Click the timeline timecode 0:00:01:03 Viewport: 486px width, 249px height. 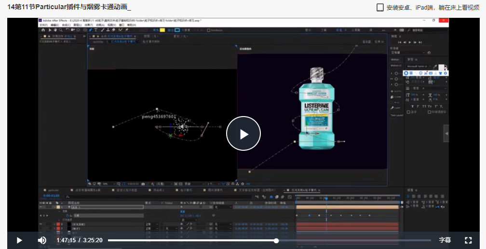[51, 196]
